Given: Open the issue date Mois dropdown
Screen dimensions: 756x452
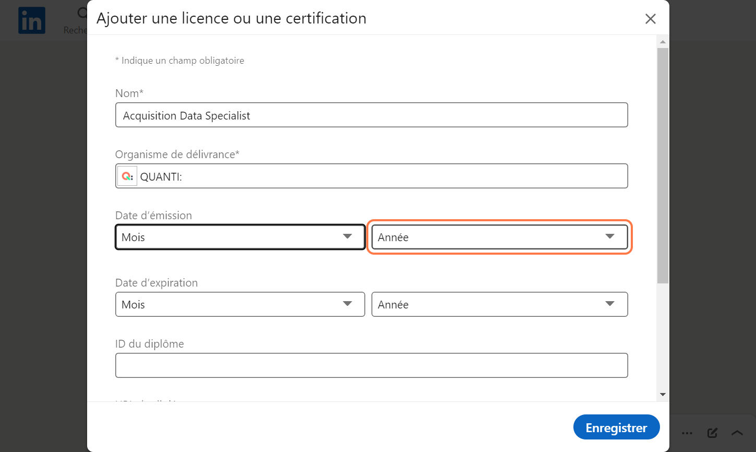Looking at the screenshot, I should [240, 237].
